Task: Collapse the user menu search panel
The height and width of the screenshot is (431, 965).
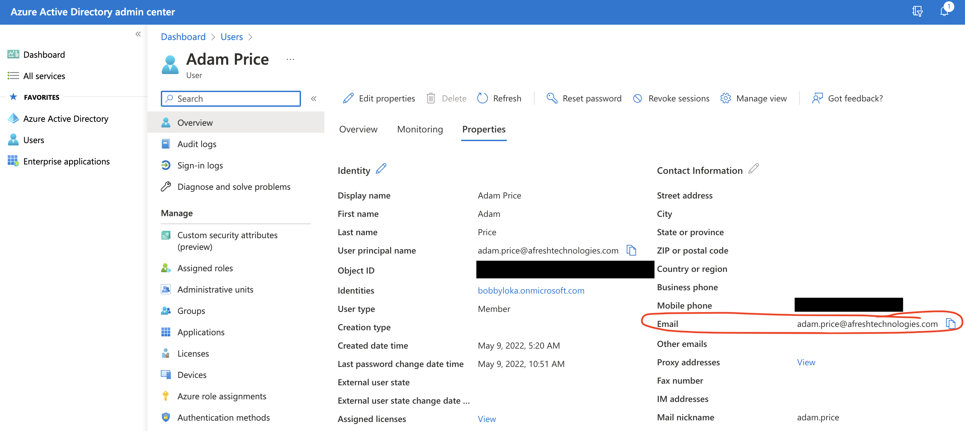Action: click(314, 98)
